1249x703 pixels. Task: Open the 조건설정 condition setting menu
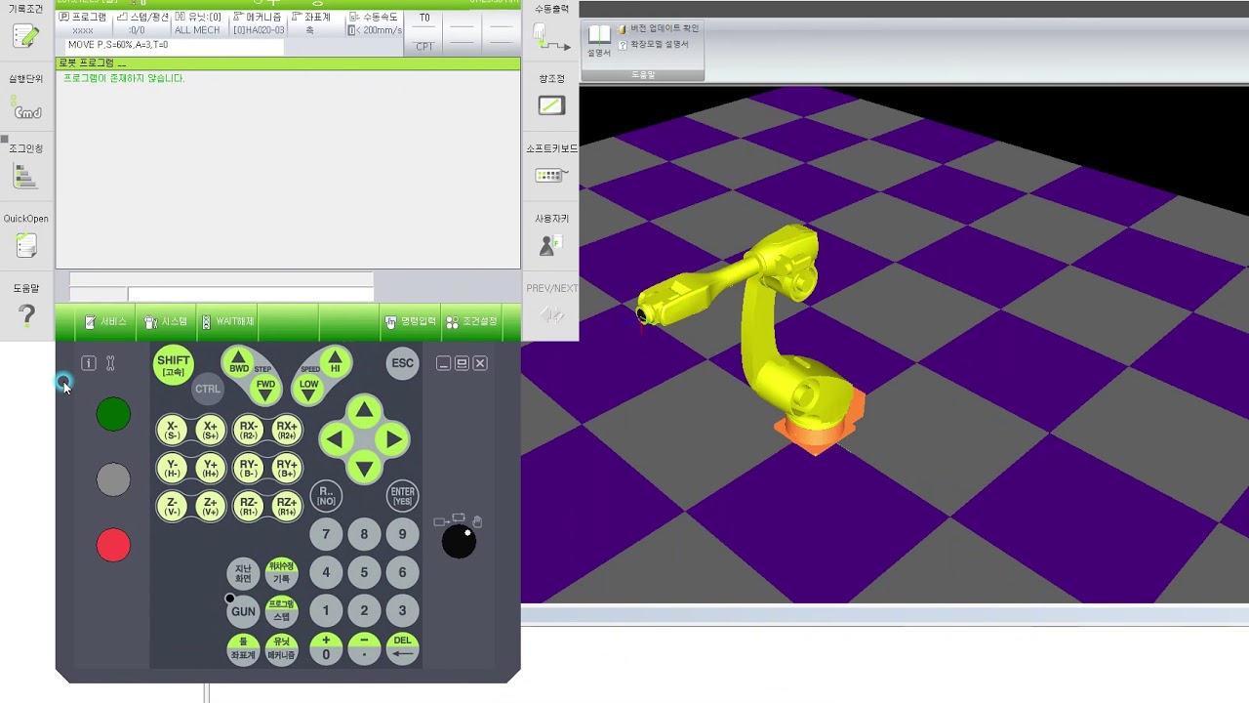(x=472, y=321)
